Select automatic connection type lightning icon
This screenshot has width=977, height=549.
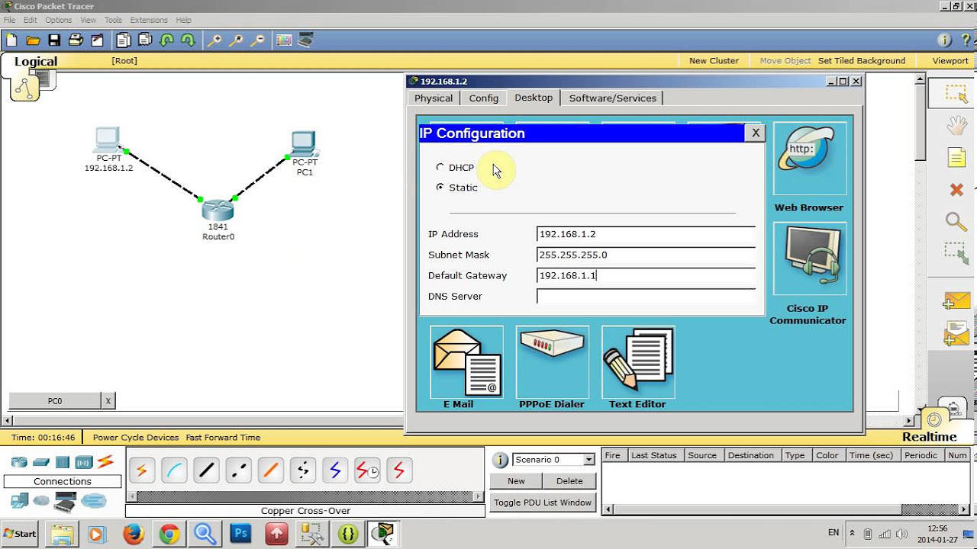[x=141, y=470]
